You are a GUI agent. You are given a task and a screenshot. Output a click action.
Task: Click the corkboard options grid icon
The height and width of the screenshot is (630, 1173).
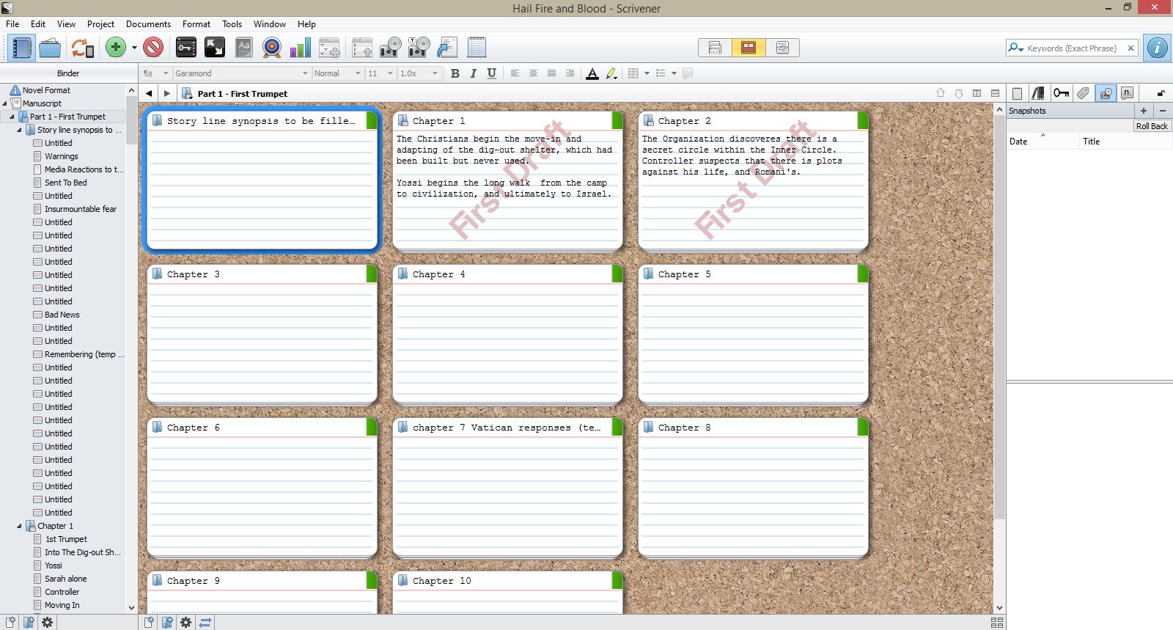pyautogui.click(x=996, y=622)
